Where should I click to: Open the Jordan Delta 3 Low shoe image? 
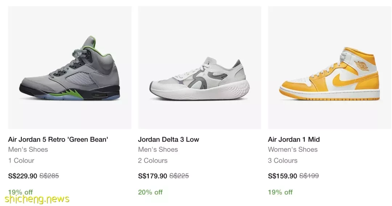tap(200, 68)
